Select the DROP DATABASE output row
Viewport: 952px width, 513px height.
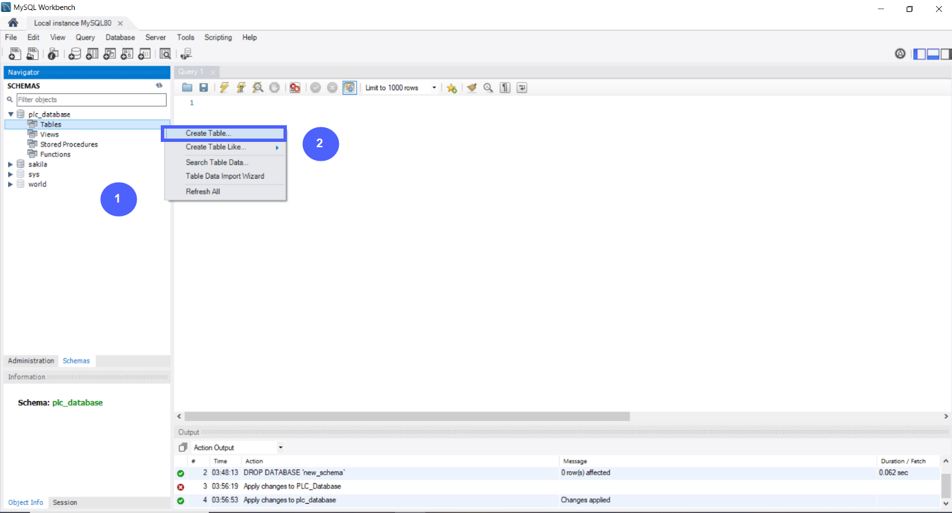click(x=558, y=473)
